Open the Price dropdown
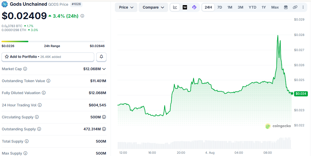This screenshot has height=156, width=311. tap(126, 7)
